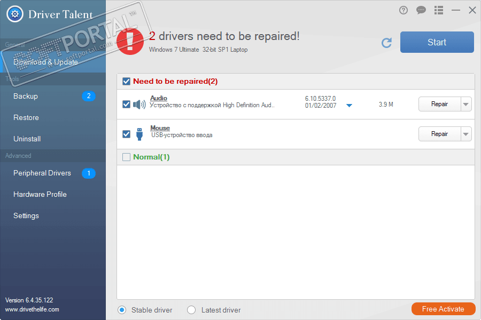
Task: Open the Settings section
Action: [53, 215]
